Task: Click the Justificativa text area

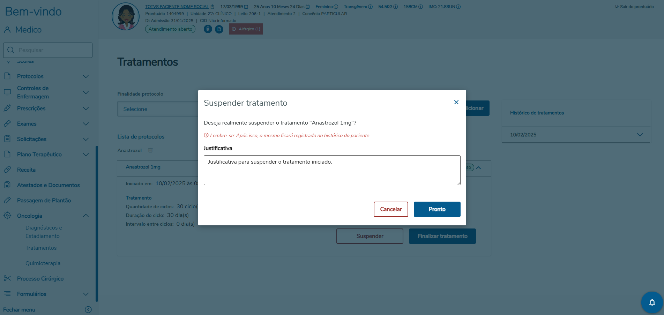Action: (x=332, y=170)
